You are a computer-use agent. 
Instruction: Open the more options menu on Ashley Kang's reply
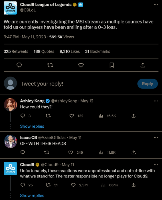(x=156, y=101)
